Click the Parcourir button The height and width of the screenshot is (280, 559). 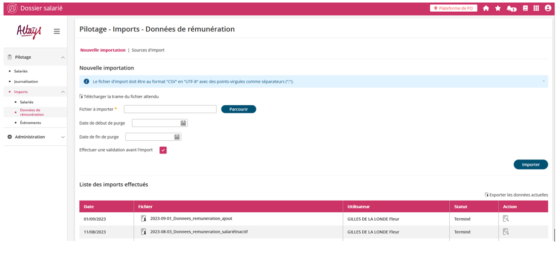(238, 109)
